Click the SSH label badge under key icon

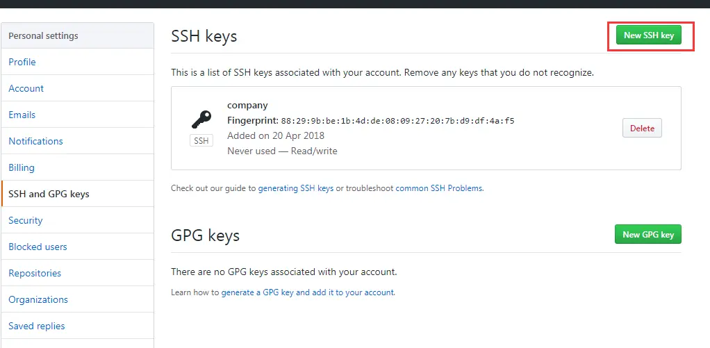click(201, 140)
